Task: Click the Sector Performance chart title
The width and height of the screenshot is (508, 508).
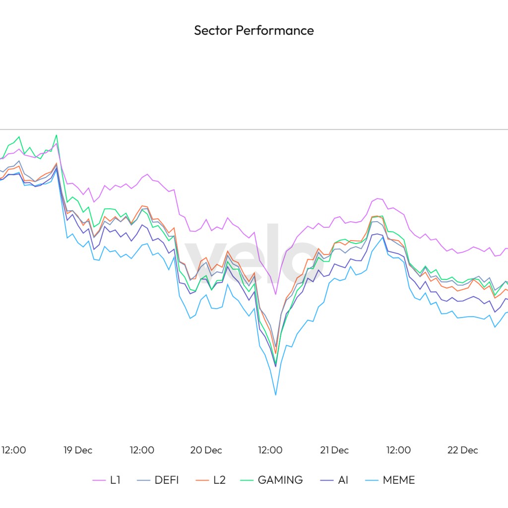Action: [254, 30]
